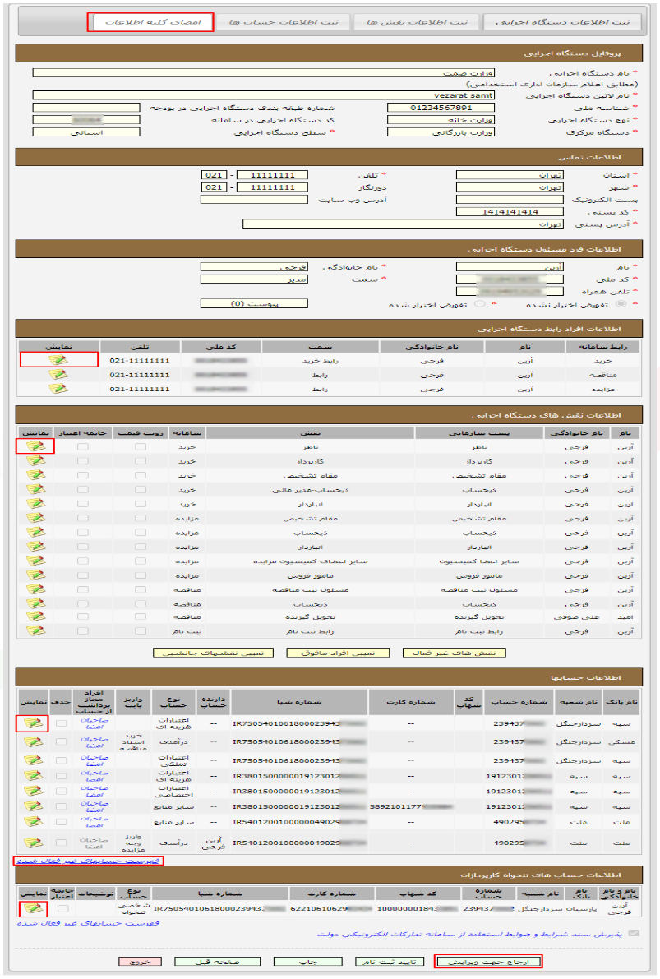Open the پیوست (0) attachment button
660x979 pixels.
click(x=254, y=303)
